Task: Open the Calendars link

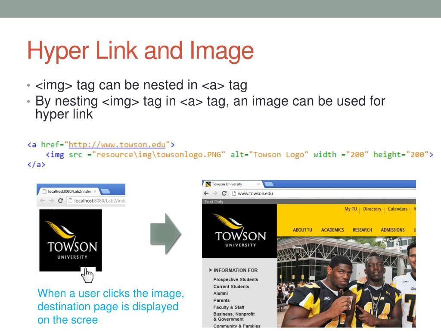Action: pyautogui.click(x=398, y=209)
